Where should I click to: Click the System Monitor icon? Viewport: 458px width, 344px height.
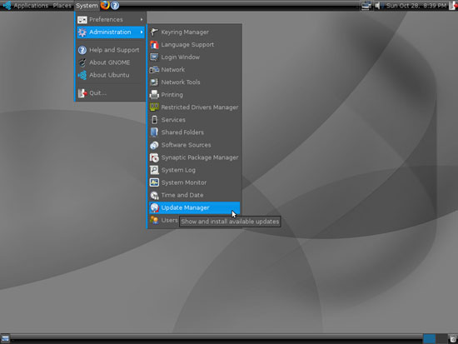(x=154, y=182)
